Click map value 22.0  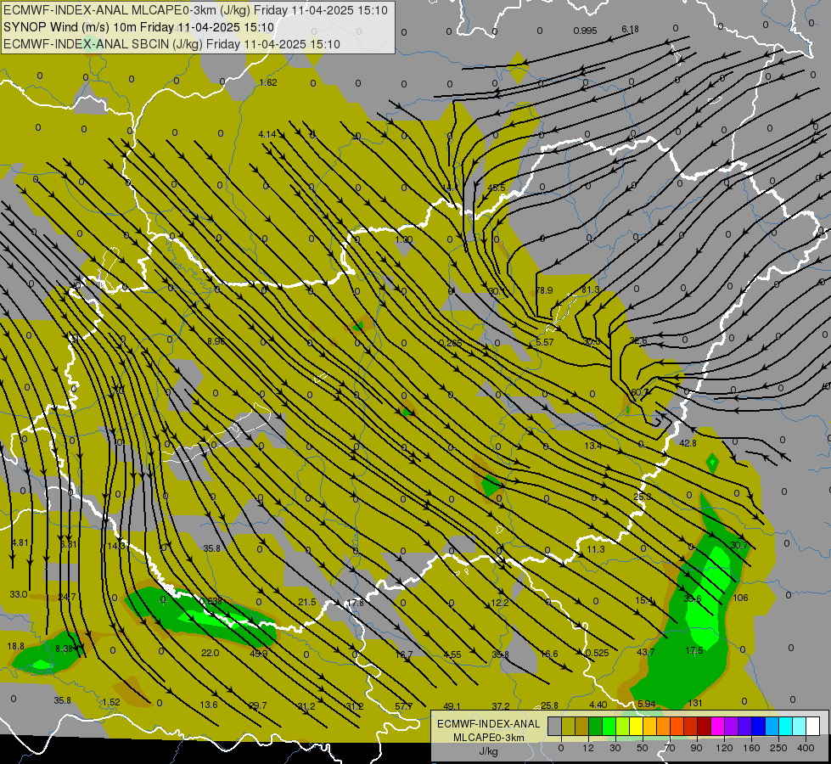click(x=211, y=653)
